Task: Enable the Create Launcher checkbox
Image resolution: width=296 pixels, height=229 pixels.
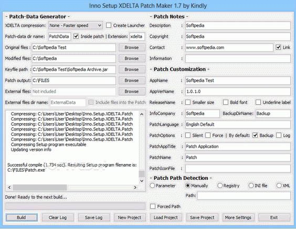Action: coord(109,26)
